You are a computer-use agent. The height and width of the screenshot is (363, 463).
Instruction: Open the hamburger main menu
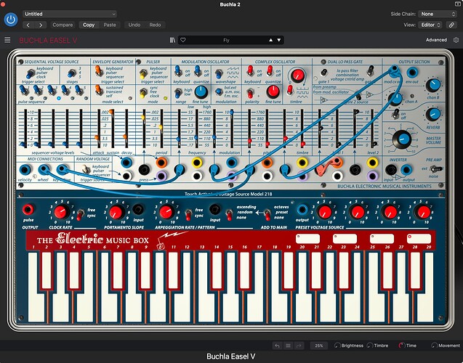(x=7, y=40)
